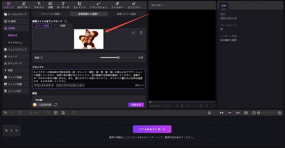Viewport: 285px width, 148px height.
Task: Select フェイススワップ in the sidebar
Action: [x=16, y=49]
